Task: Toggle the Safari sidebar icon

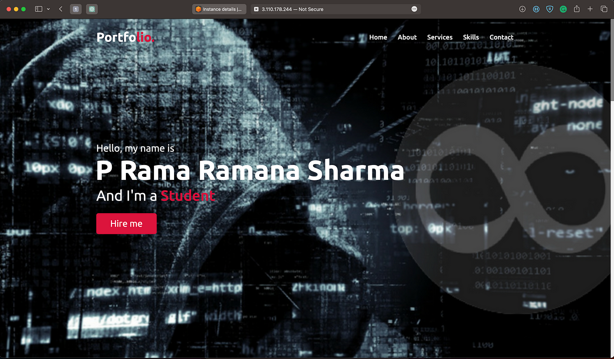Action: coord(39,9)
